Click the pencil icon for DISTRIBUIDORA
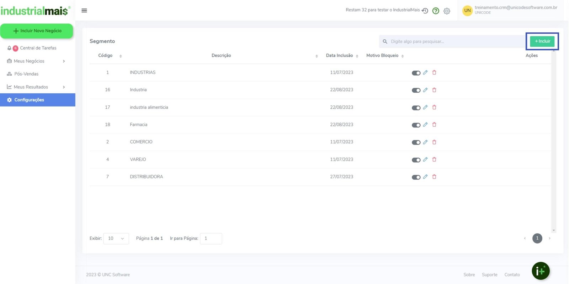The width and height of the screenshot is (569, 284). (425, 177)
